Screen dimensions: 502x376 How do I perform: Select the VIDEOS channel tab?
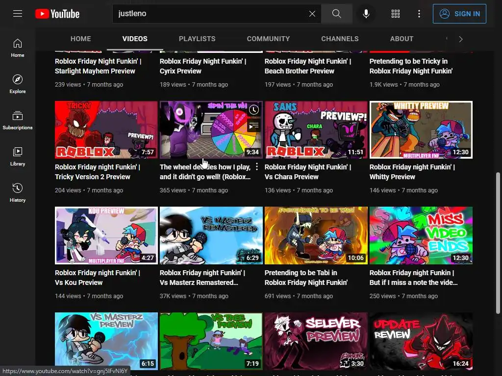pyautogui.click(x=135, y=39)
